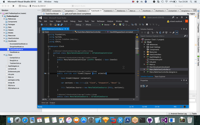Open the iPhone platform dropdown
This screenshot has width=200, height=125.
tap(93, 25)
